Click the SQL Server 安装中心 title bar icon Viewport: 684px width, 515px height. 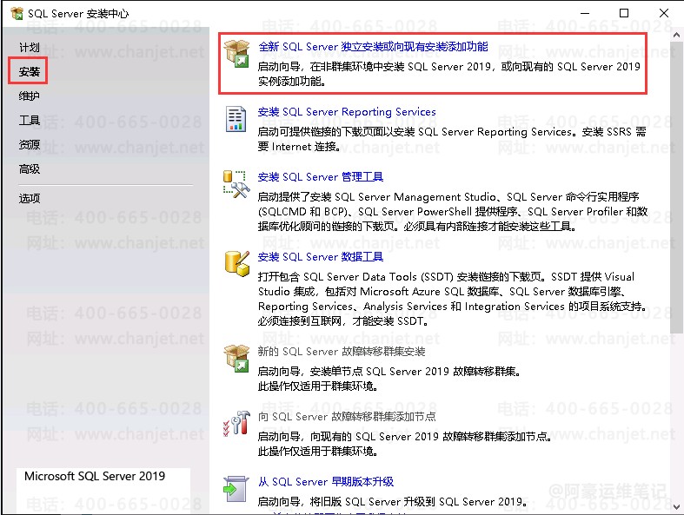(17, 14)
